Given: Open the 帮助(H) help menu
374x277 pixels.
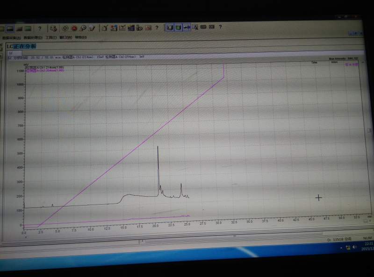Looking at the screenshot, I should [81, 37].
